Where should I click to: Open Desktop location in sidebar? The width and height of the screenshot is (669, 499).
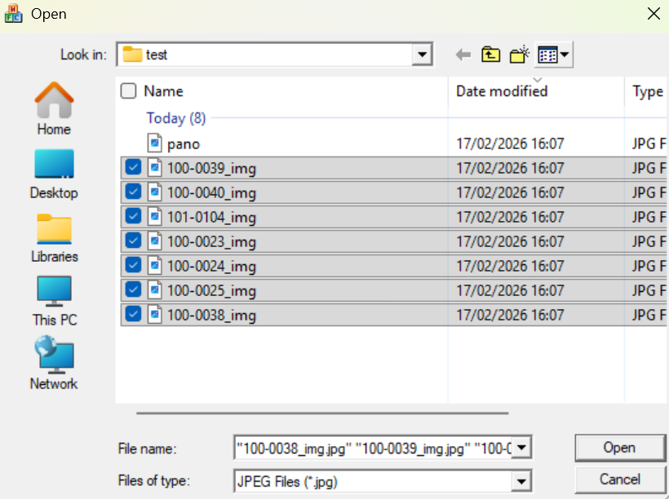point(54,173)
